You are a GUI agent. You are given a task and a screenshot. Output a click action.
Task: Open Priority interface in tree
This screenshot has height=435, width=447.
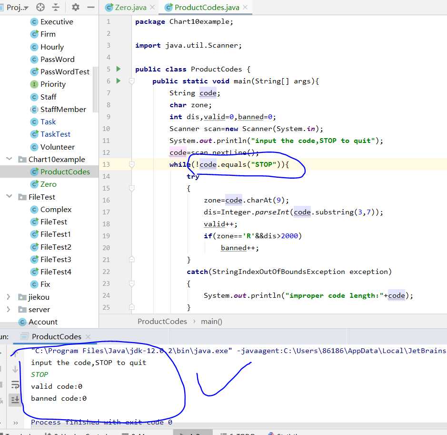[x=53, y=84]
